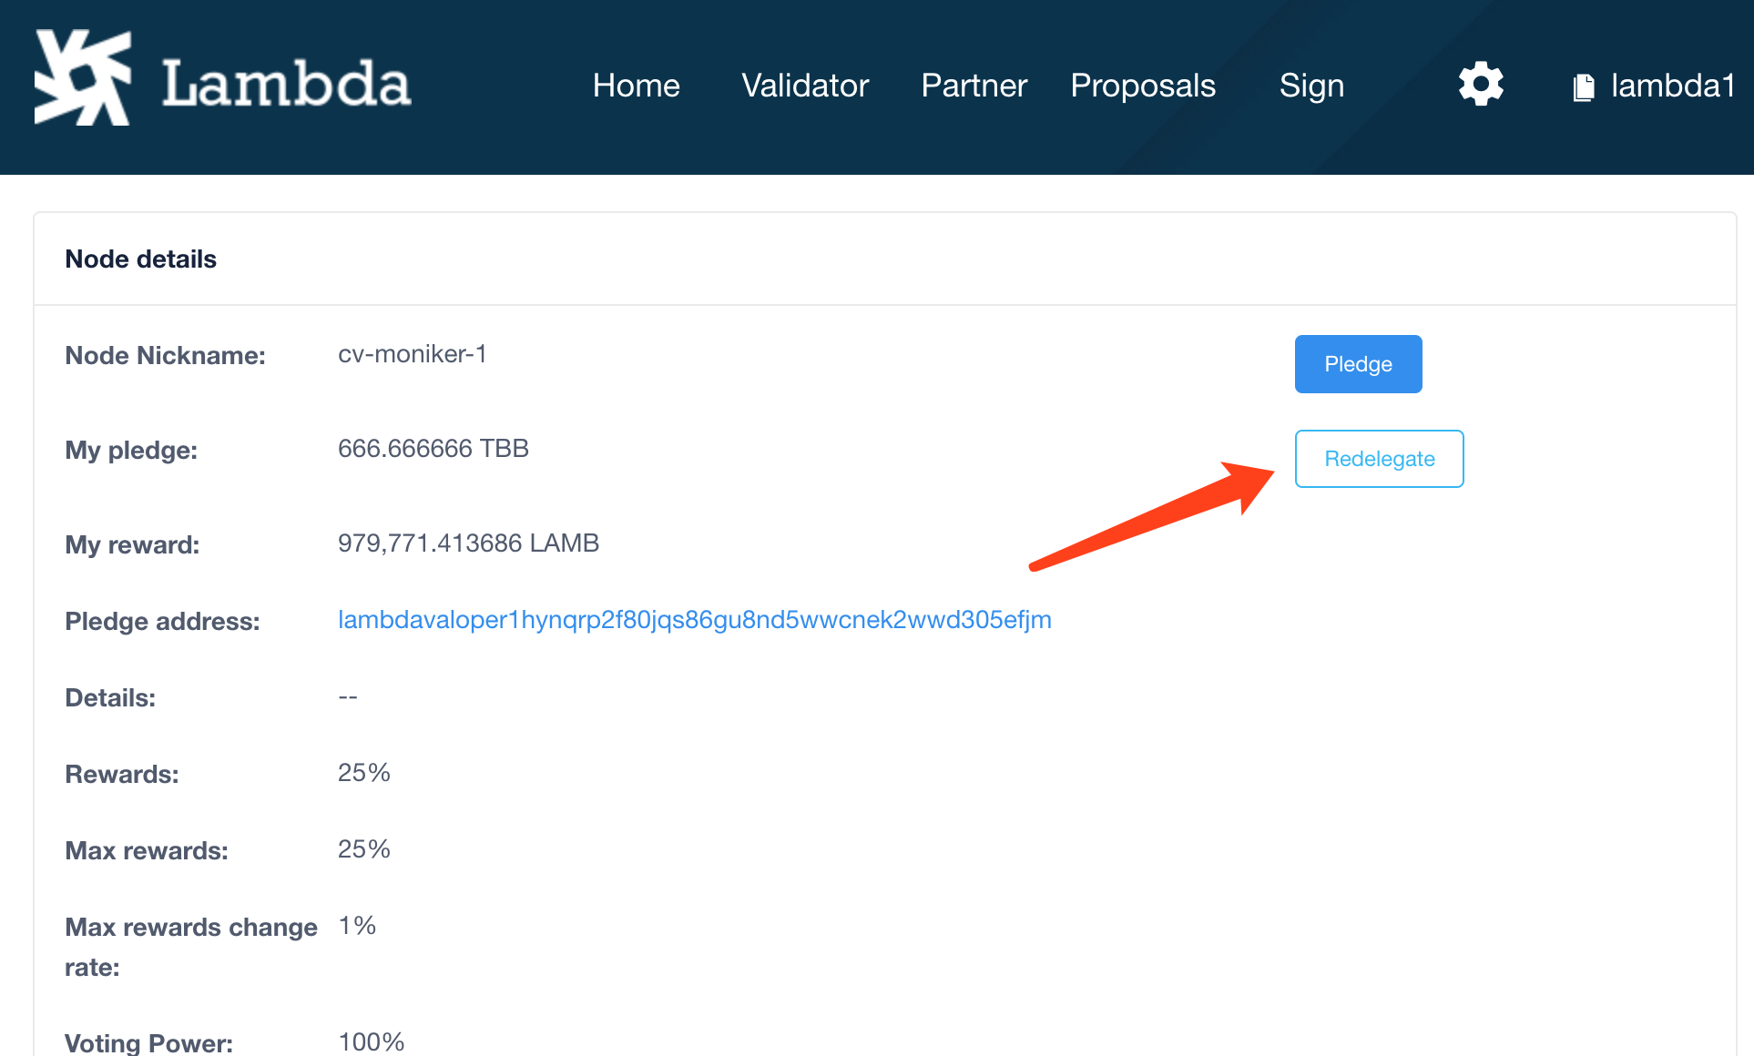Viewport: 1754px width, 1056px height.
Task: Click the blue Pledge button
Action: pos(1358,364)
